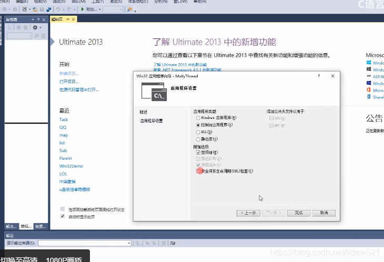Click the Class View new folder icon
Image resolution: width=384 pixels, height=262 pixels.
[x=9, y=27]
